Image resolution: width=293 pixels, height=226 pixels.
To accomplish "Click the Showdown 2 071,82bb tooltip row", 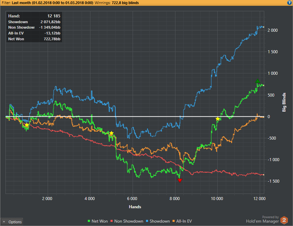I will [34, 22].
